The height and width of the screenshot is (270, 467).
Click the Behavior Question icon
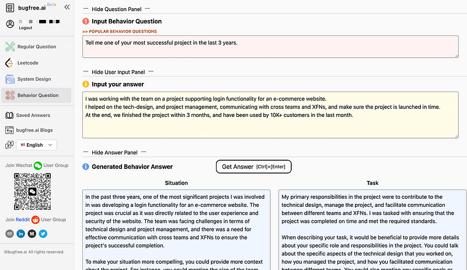point(10,95)
